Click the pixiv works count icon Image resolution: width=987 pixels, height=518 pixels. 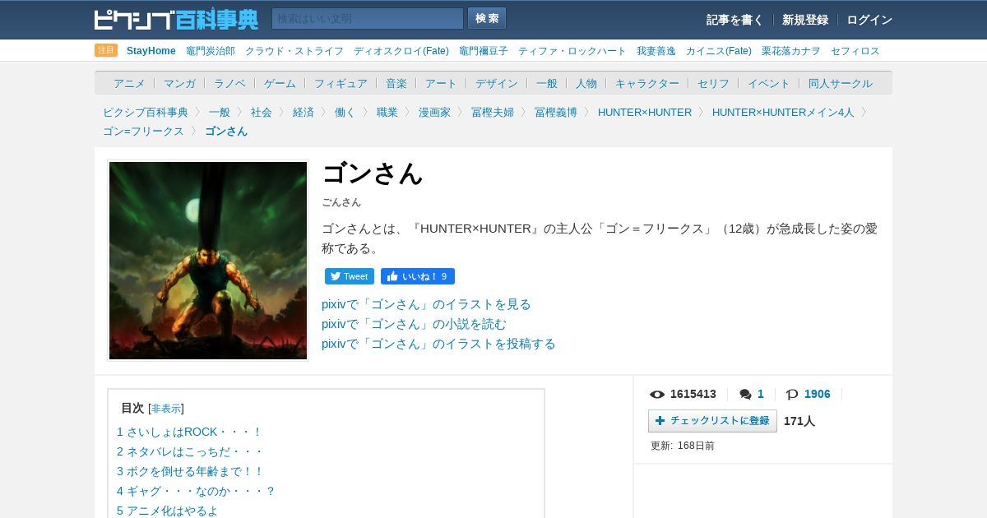pyautogui.click(x=792, y=395)
